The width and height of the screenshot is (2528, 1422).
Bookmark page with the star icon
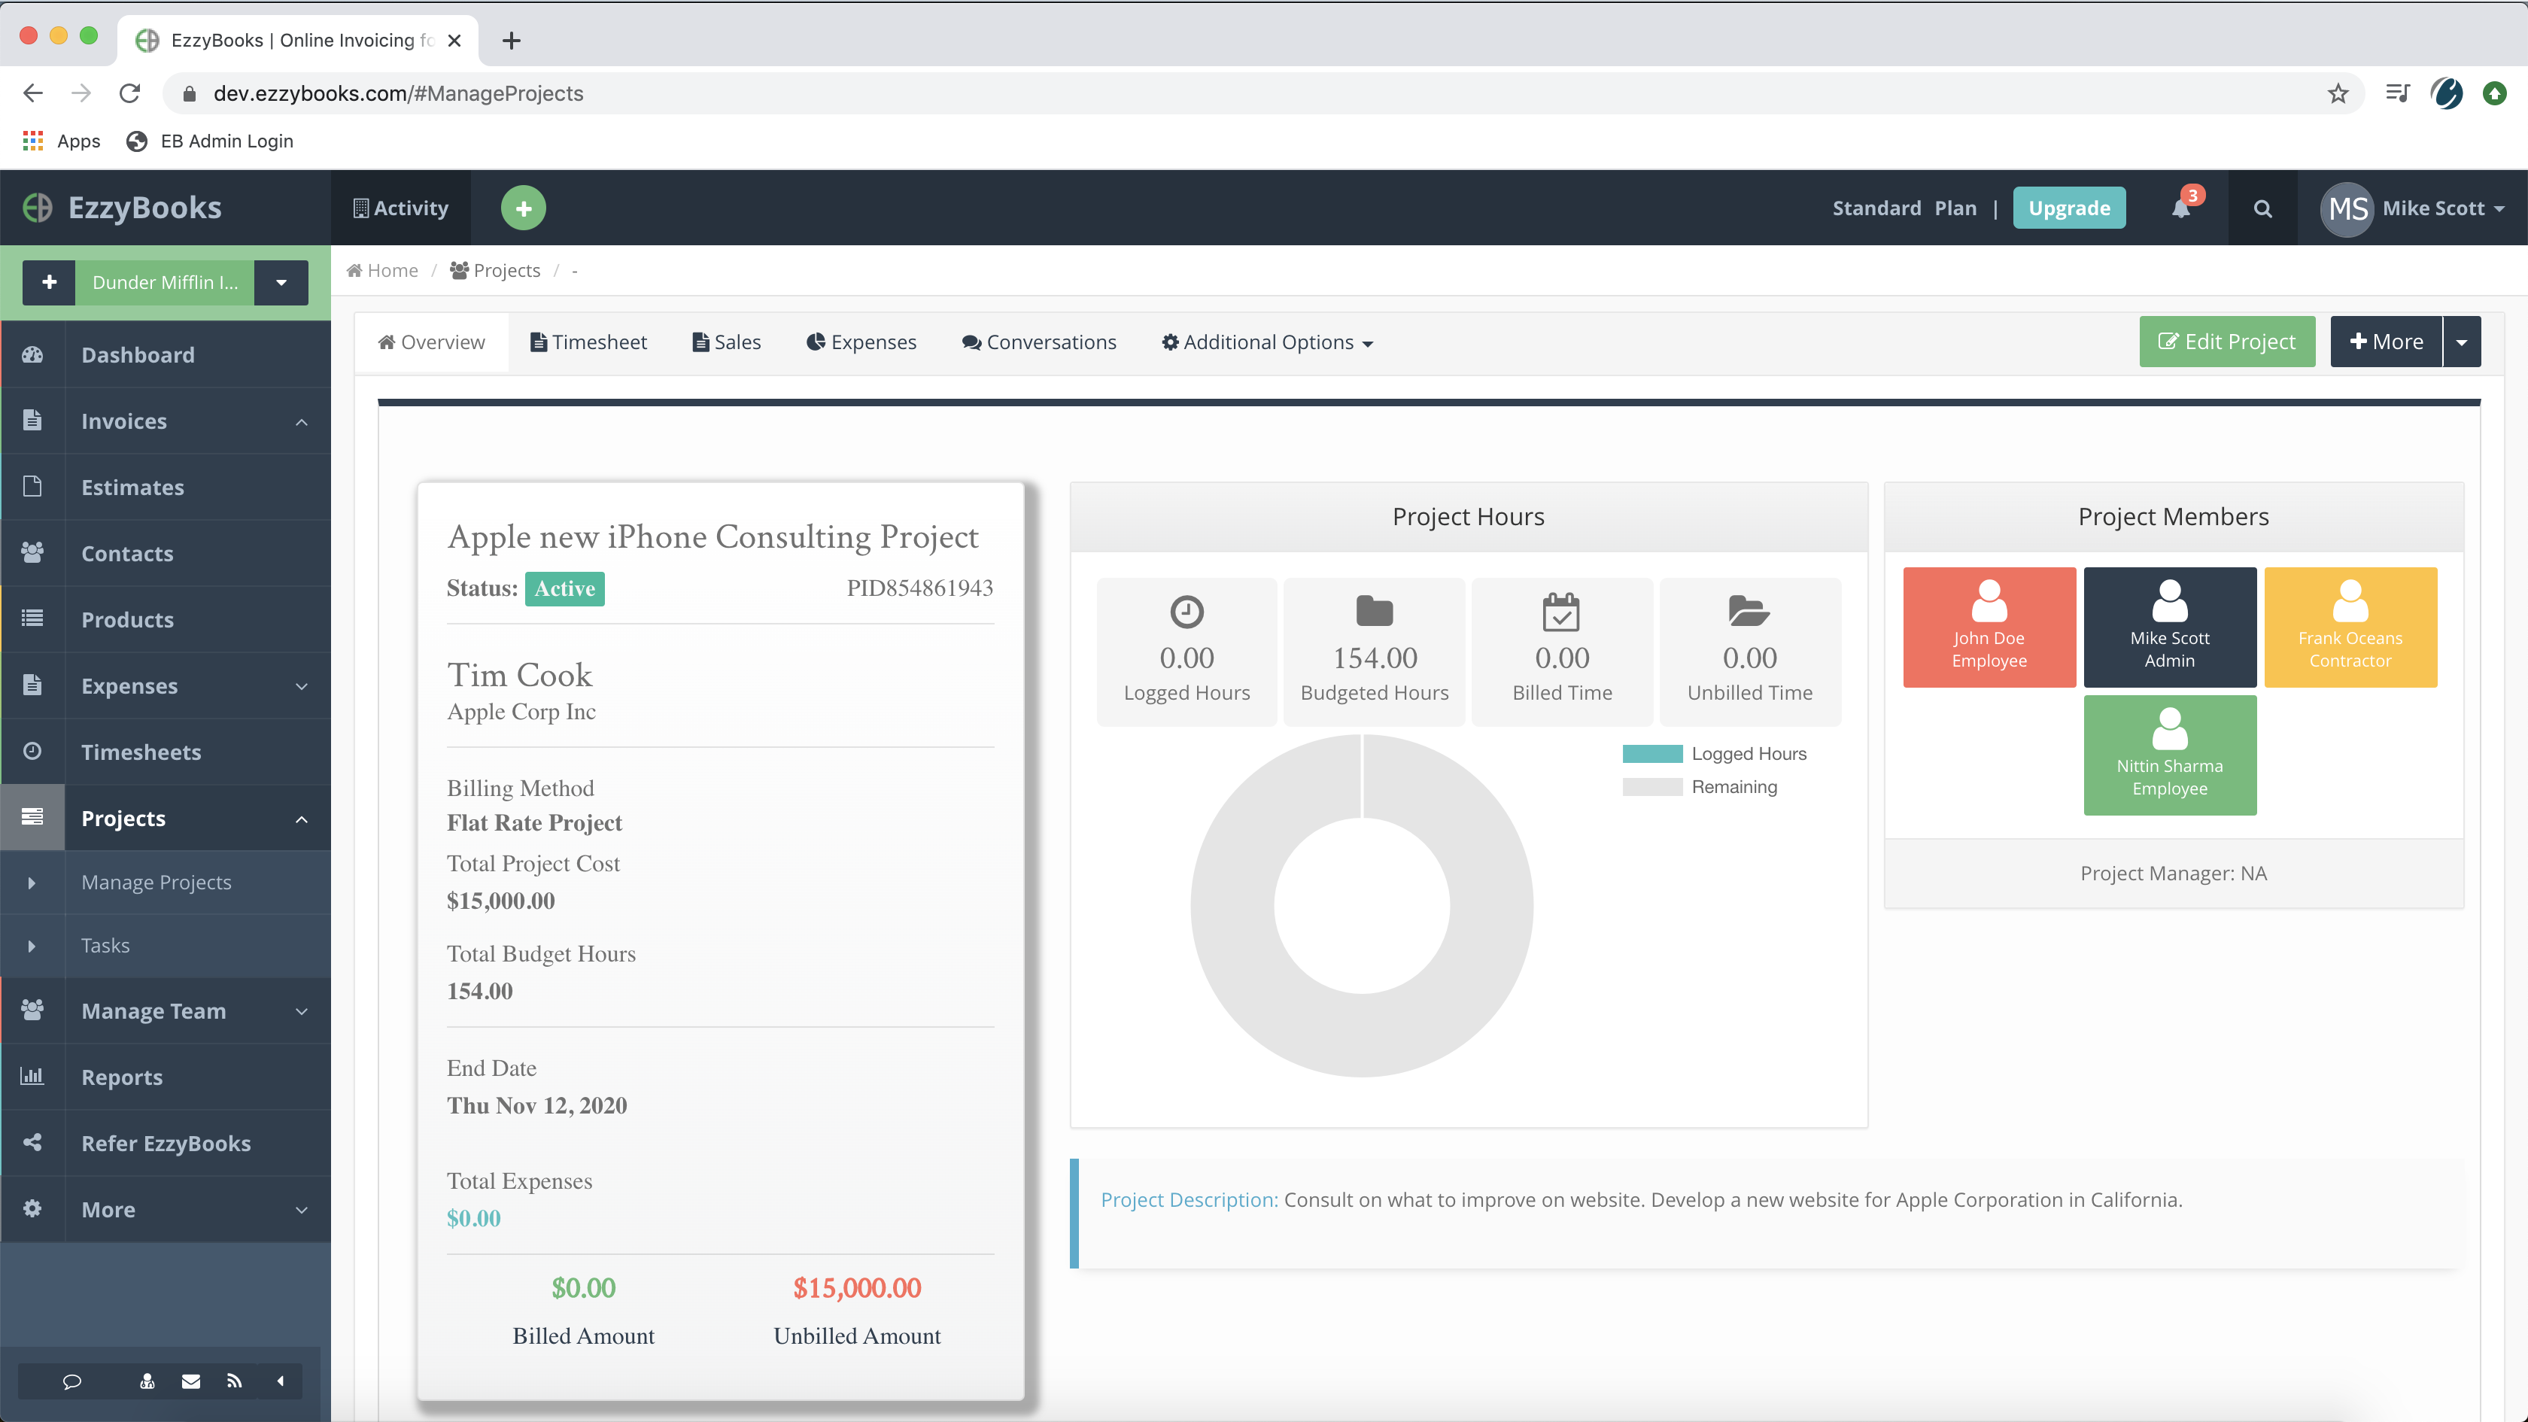tap(2338, 93)
